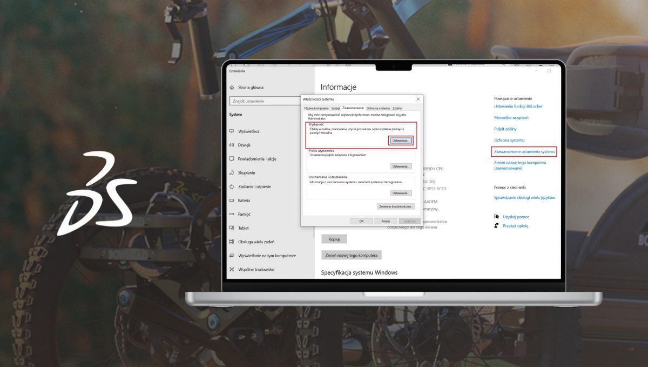
Task: Open Zasilanie i uśpienie power icon
Action: (232, 186)
